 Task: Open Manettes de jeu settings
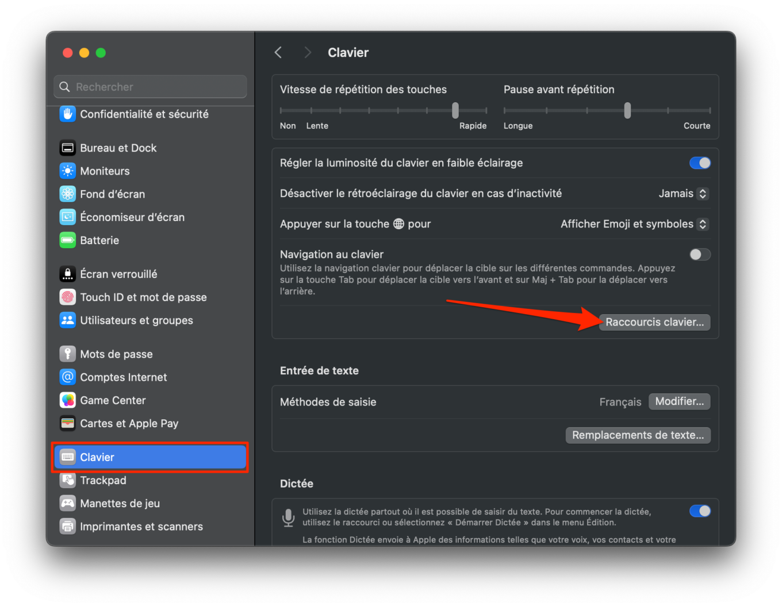(150, 504)
